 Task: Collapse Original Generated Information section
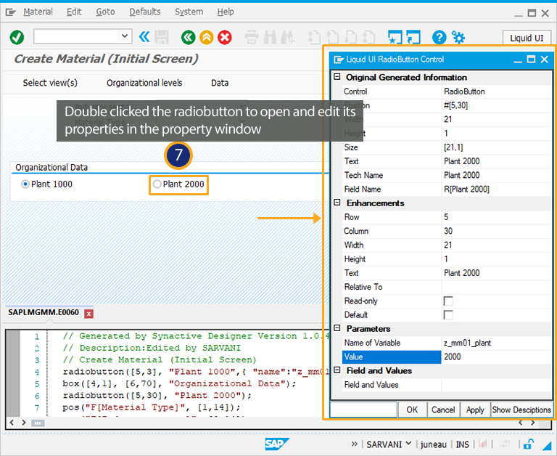coord(337,77)
